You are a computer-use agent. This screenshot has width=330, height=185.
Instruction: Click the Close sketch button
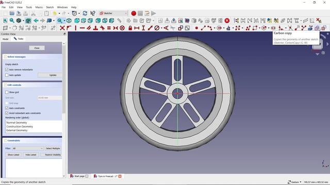coord(37,48)
